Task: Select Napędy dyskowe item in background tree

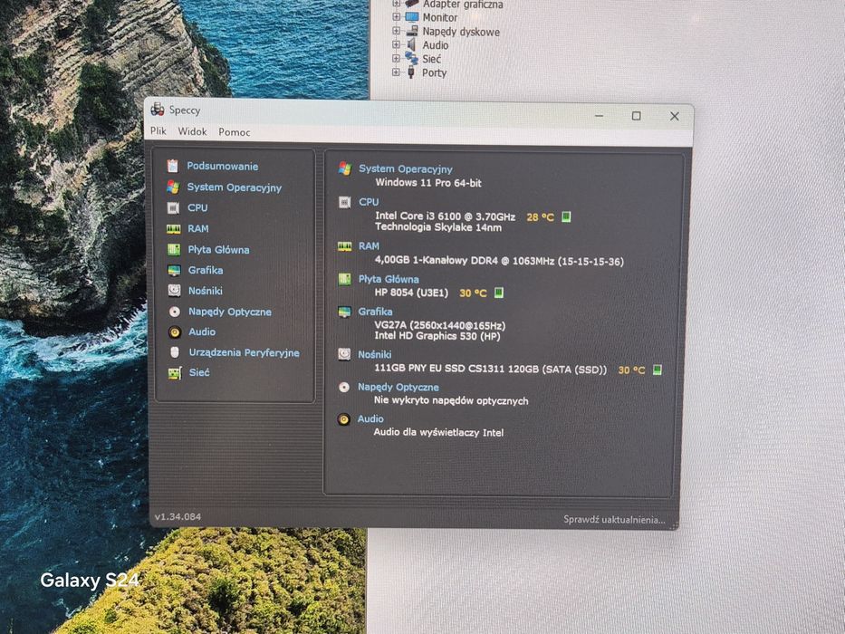Action: tap(461, 32)
